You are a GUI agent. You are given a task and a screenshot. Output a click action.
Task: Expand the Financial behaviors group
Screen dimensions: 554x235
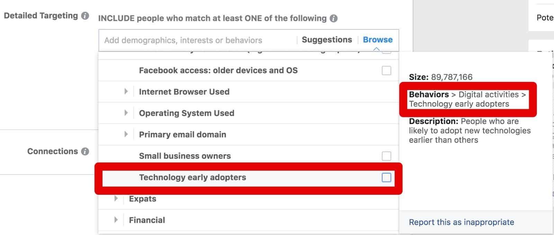[116, 220]
